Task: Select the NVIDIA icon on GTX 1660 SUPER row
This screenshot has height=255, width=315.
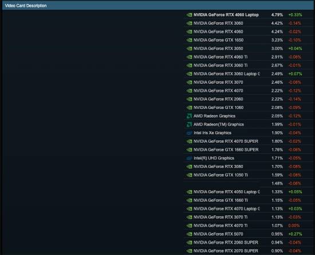Action: tap(189, 150)
